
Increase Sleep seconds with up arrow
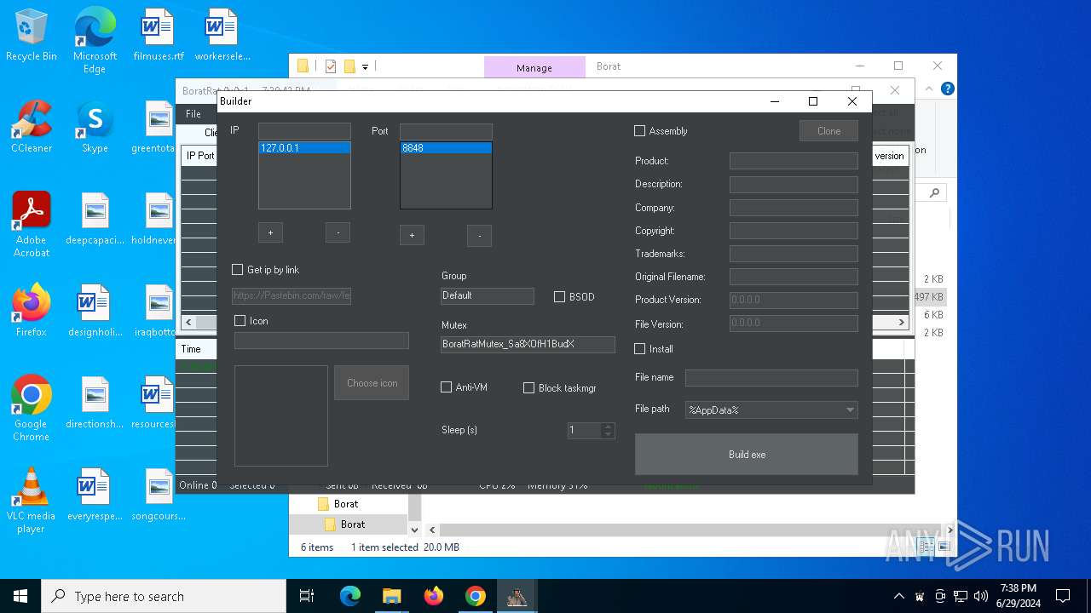(608, 427)
